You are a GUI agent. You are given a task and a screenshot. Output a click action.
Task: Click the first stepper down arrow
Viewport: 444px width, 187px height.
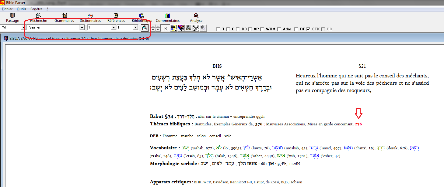click(x=153, y=30)
